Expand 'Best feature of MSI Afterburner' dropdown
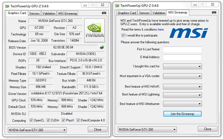This screenshot has height=139, width=223. point(182,104)
